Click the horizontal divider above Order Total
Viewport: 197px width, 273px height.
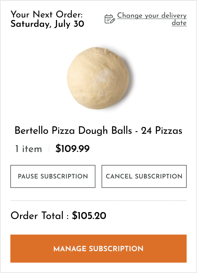98,201
